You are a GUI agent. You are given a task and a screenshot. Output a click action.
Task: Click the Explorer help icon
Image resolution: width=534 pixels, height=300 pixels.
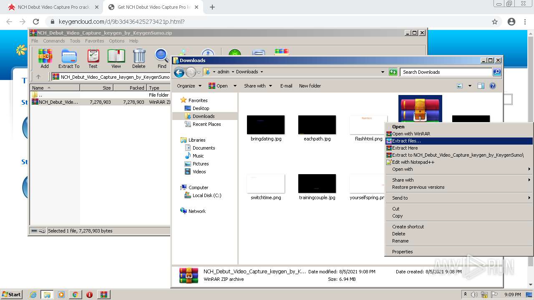[493, 86]
